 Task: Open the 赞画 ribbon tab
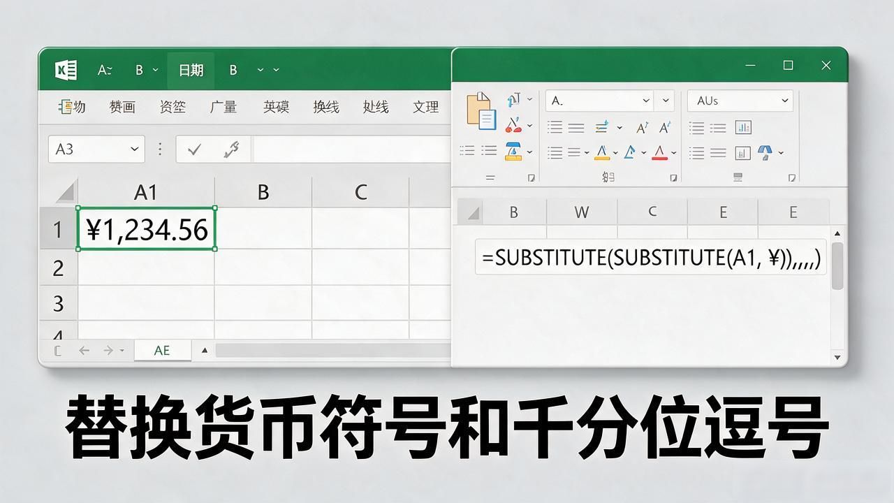pos(122,107)
